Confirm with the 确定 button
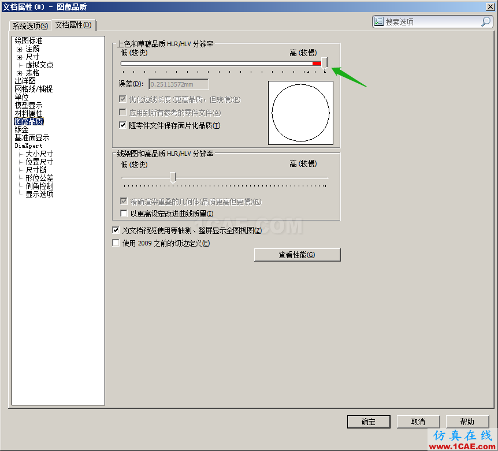 [369, 422]
